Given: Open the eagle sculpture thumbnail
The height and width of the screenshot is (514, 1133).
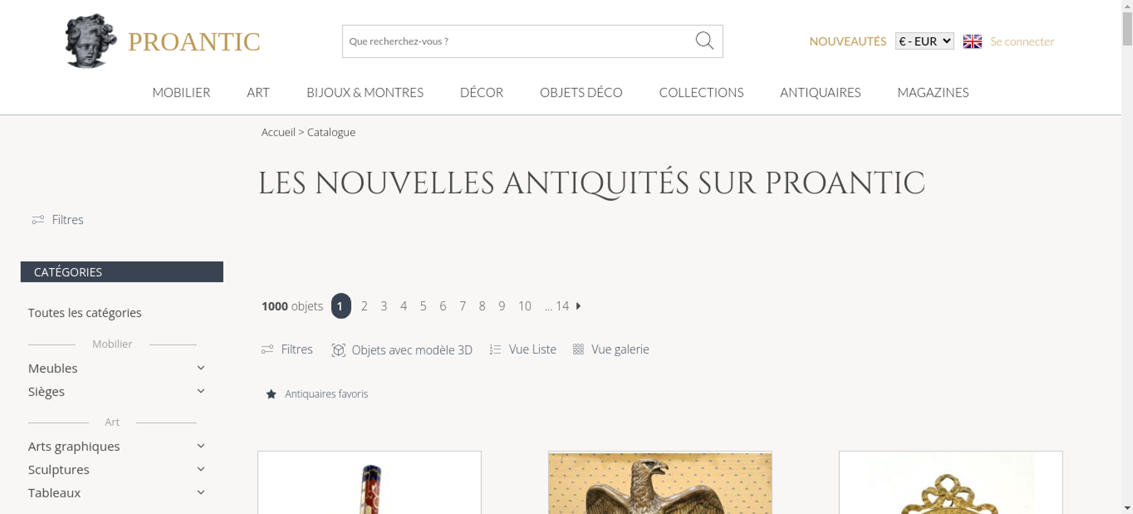Looking at the screenshot, I should point(660,483).
